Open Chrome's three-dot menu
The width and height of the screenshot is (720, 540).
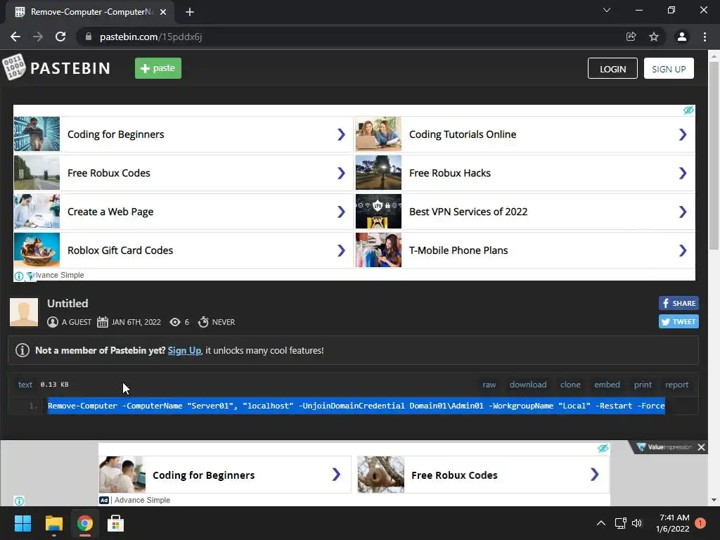pos(705,37)
